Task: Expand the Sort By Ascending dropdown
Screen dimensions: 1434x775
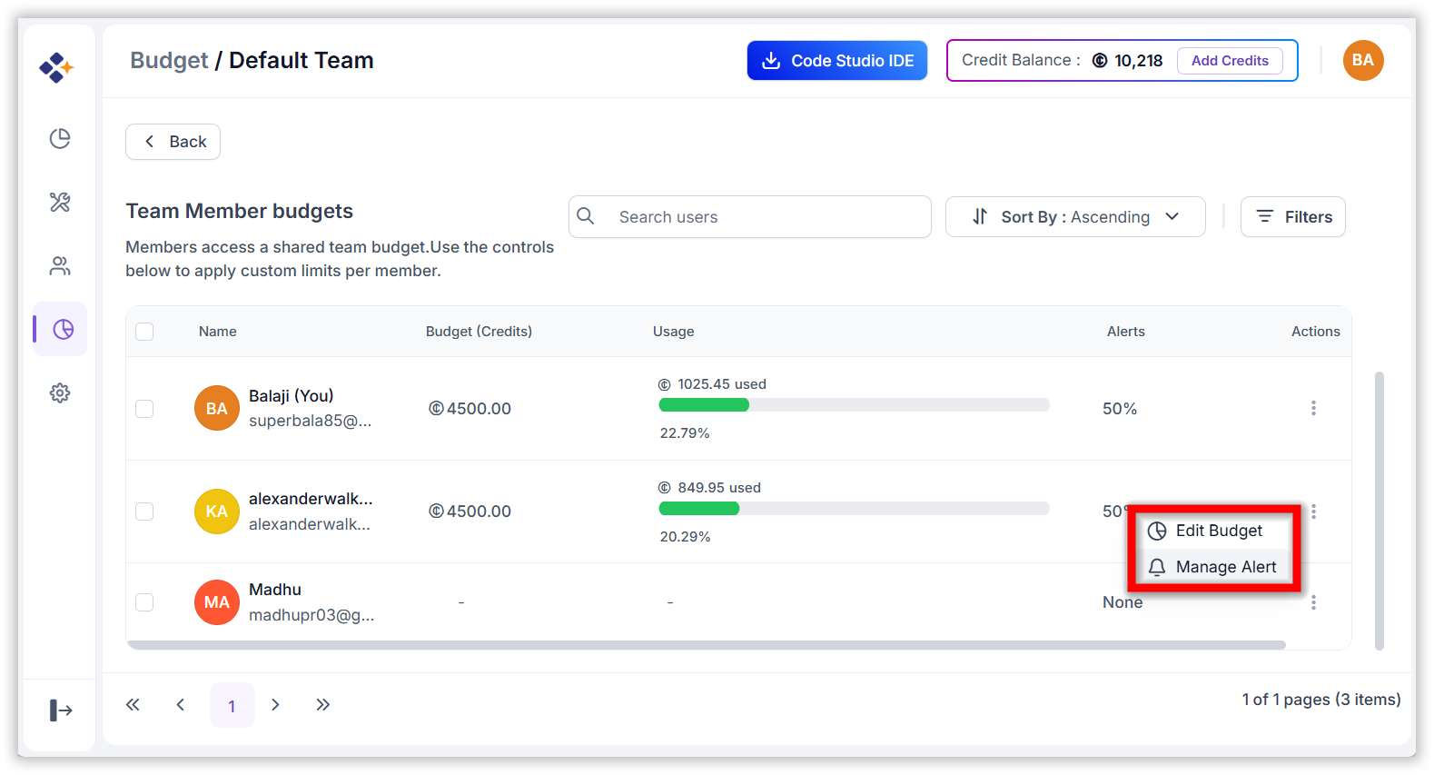Action: click(1075, 216)
